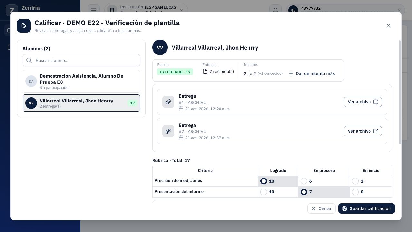Click the Rúbrica · Total: 17 heading
412x232 pixels.
tap(171, 160)
